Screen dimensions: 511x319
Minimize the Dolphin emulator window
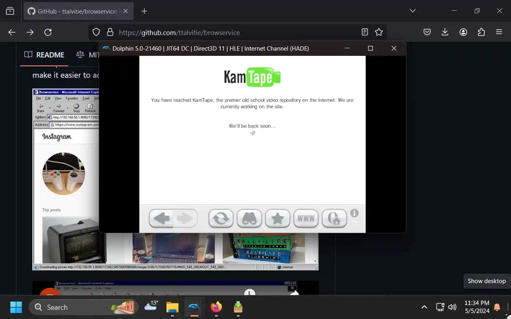point(347,48)
